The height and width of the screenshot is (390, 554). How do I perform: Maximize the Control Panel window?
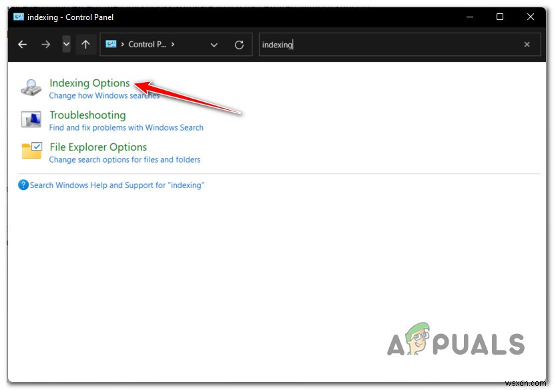click(x=499, y=17)
